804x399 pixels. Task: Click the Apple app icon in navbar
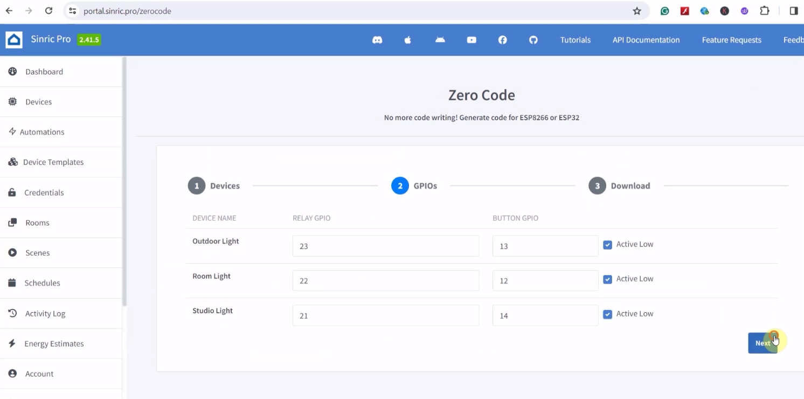click(407, 39)
